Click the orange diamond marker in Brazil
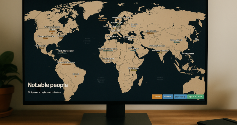 point(75,77)
